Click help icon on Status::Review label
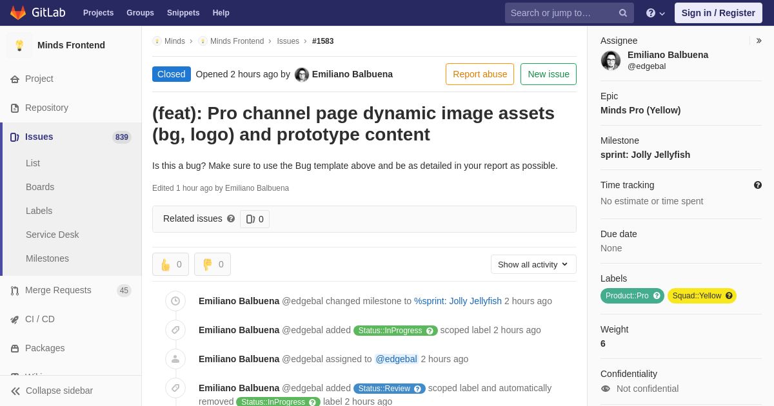774x406 pixels. 417,389
